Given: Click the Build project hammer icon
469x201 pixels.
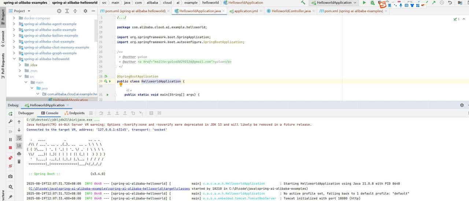Looking at the screenshot, I should (303, 3).
